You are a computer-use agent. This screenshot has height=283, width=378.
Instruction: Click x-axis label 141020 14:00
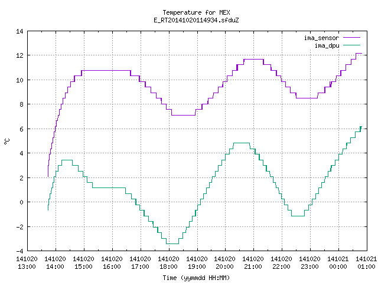coord(55,263)
